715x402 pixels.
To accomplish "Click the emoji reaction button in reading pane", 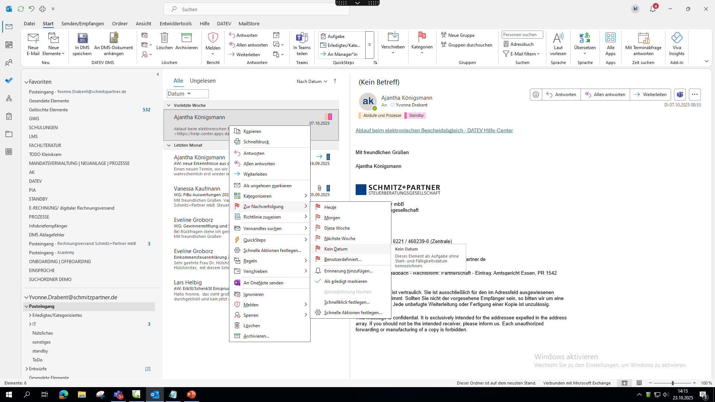I will (x=536, y=95).
